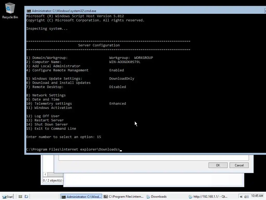Image resolution: width=266 pixels, height=200 pixels.
Task: Click the '11) Windows Activation' line
Action: tap(49, 108)
